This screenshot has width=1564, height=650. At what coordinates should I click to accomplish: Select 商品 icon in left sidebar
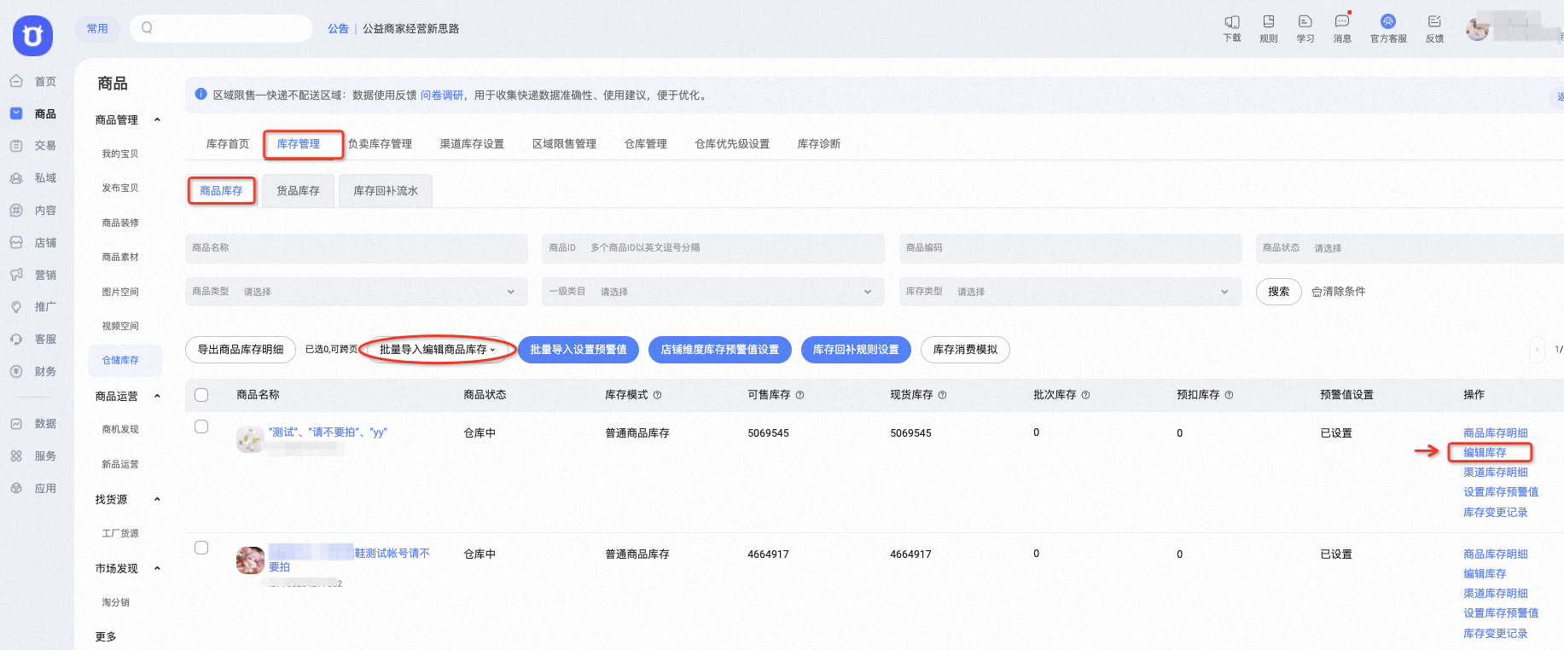16,113
